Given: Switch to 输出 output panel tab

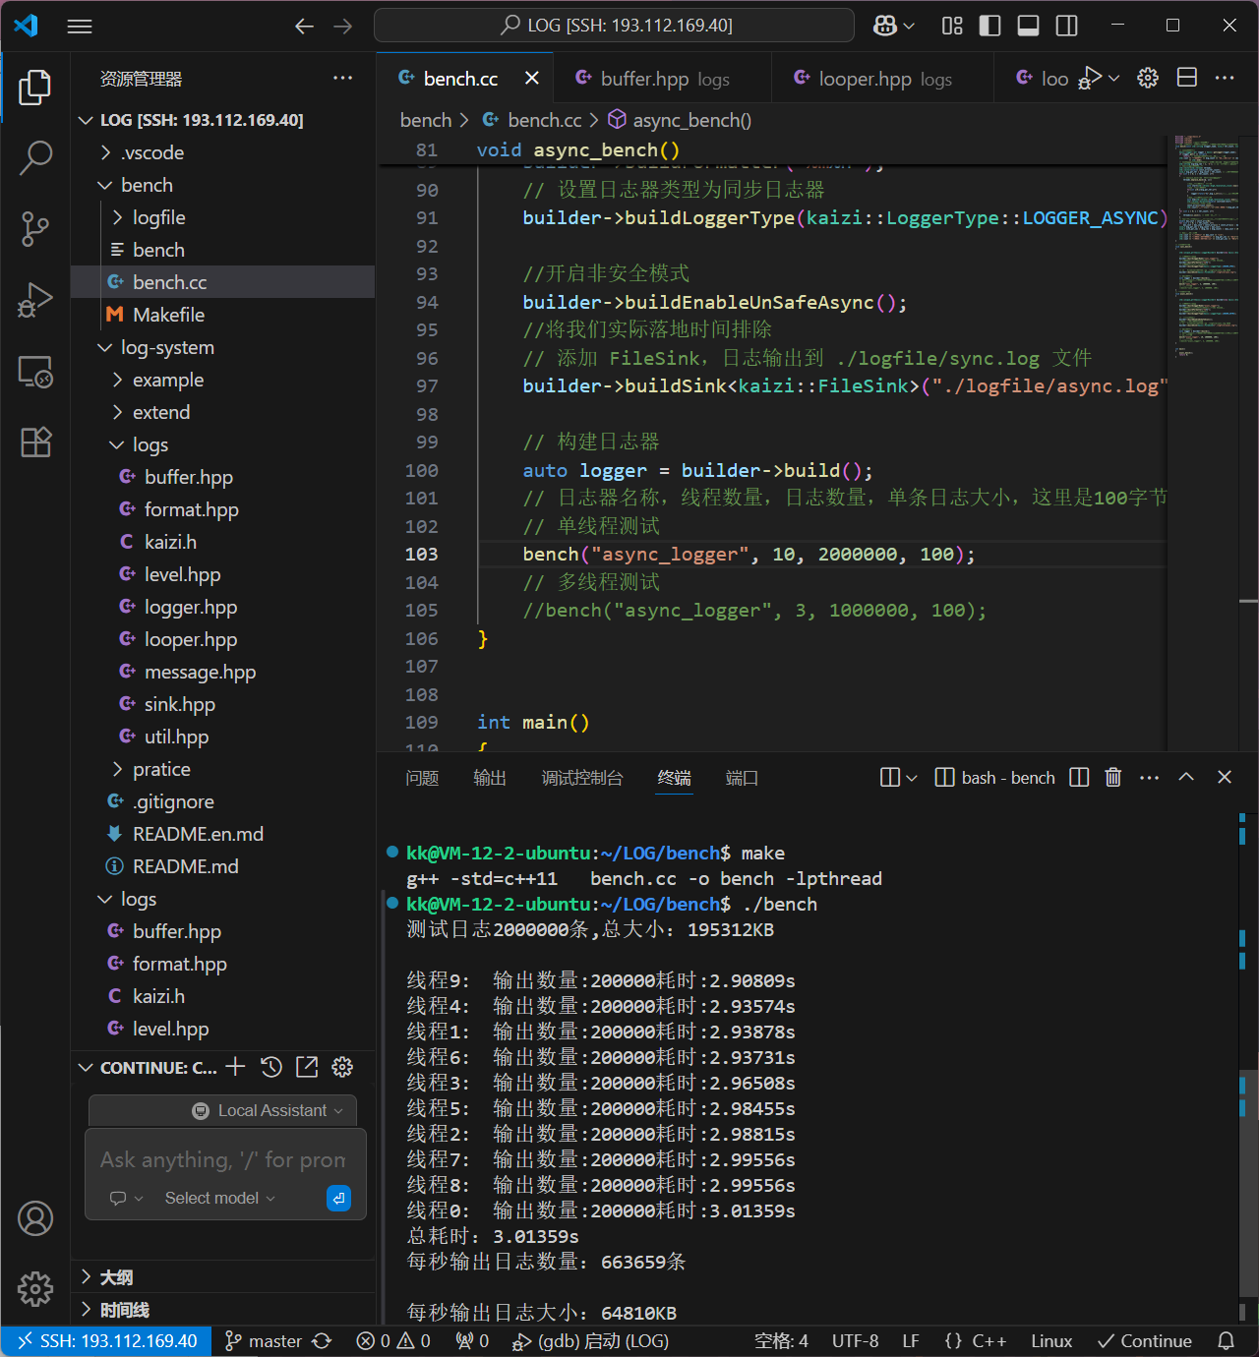Looking at the screenshot, I should pos(490,778).
